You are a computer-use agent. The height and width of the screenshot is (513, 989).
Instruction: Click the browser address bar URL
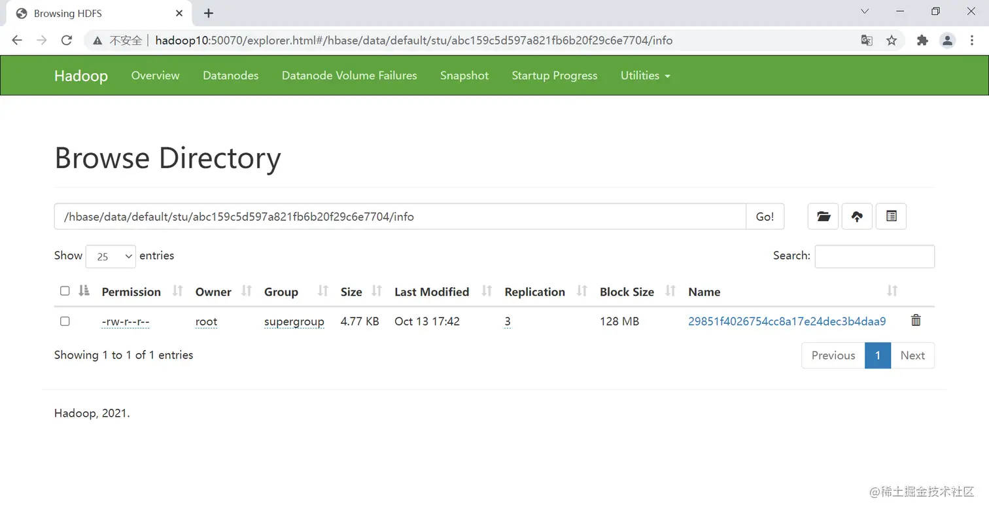[413, 41]
